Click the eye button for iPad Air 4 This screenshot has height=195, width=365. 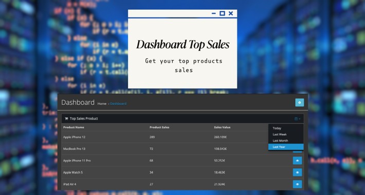[297, 184]
